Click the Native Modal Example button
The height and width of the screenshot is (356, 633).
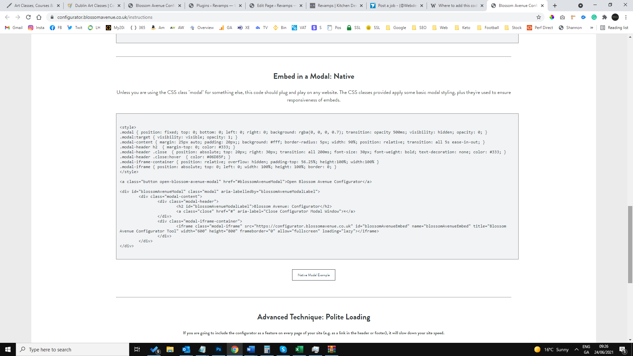tap(314, 275)
